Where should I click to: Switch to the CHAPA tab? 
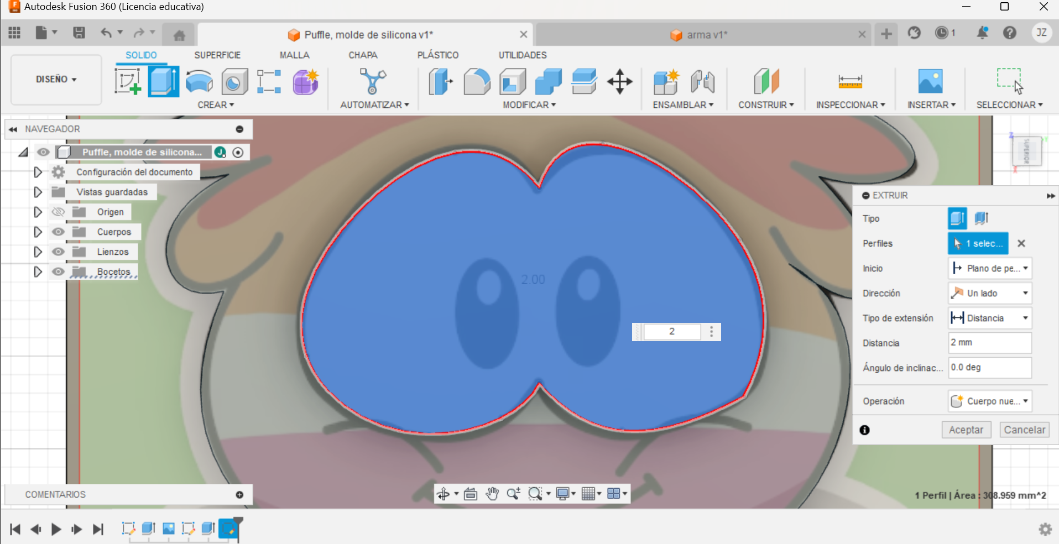363,55
